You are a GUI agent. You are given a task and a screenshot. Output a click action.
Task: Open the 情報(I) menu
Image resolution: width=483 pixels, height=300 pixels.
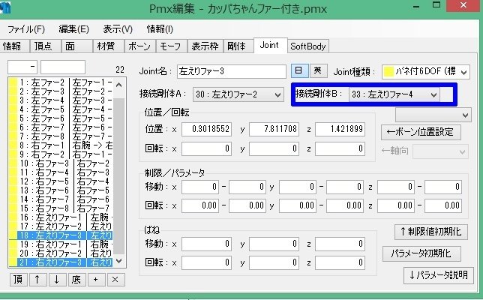(160, 29)
